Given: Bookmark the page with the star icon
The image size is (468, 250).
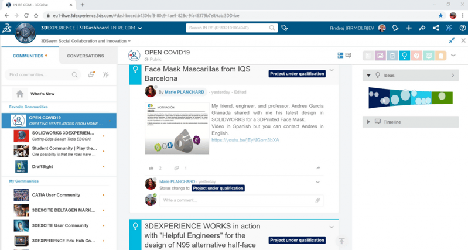Looking at the screenshot, I should [440, 15].
